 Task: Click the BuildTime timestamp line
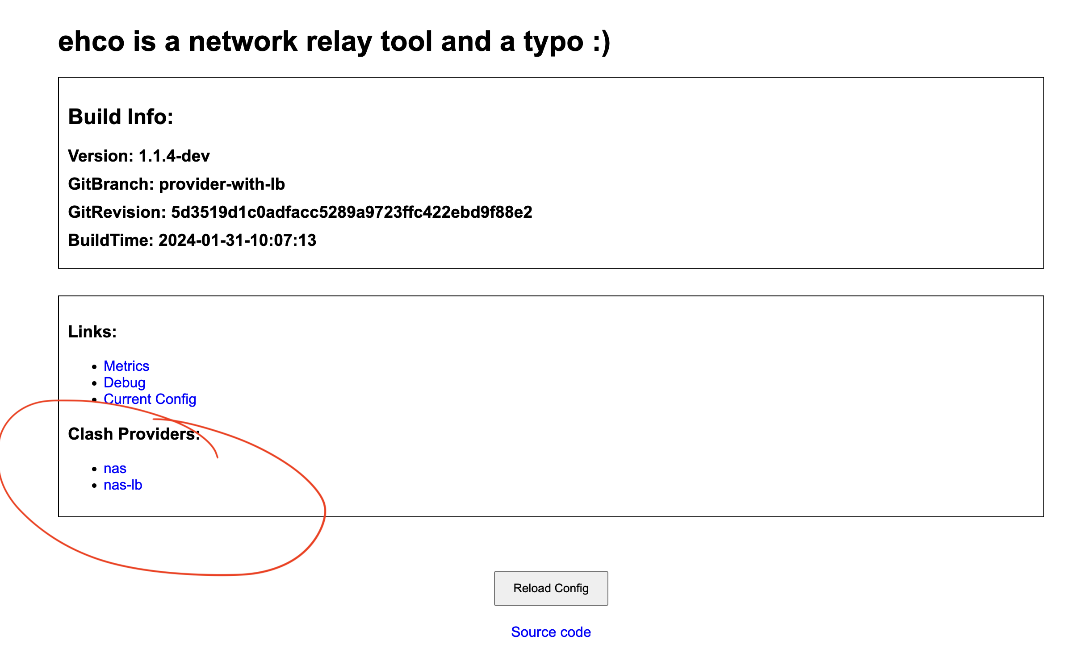(192, 241)
